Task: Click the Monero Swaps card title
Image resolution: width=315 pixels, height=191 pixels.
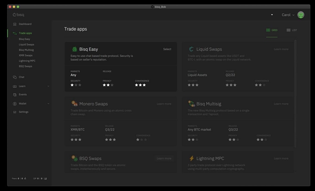Action: (x=93, y=104)
